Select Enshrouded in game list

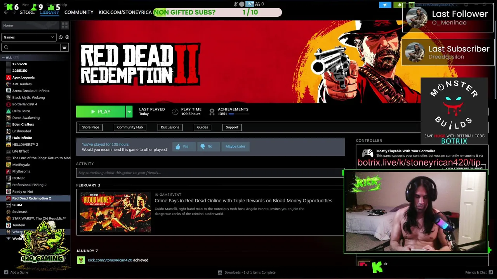21,131
